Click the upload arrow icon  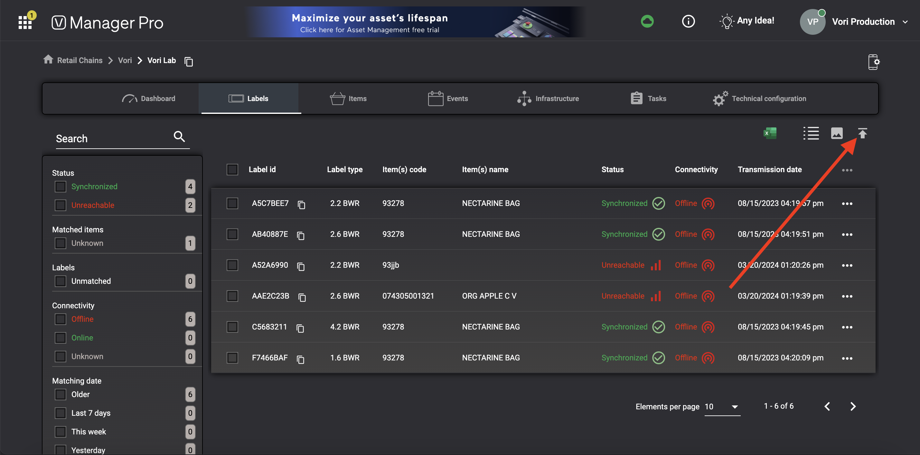point(862,134)
